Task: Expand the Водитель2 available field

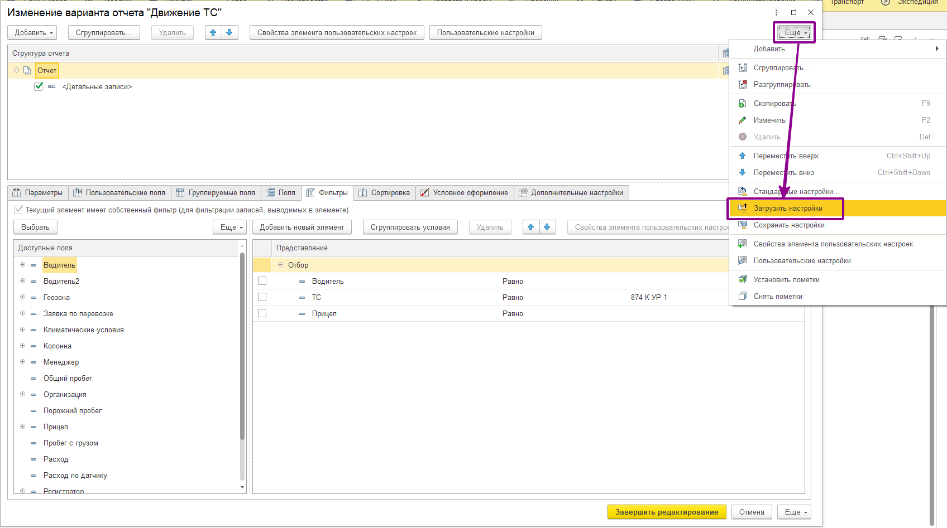Action: [x=22, y=281]
